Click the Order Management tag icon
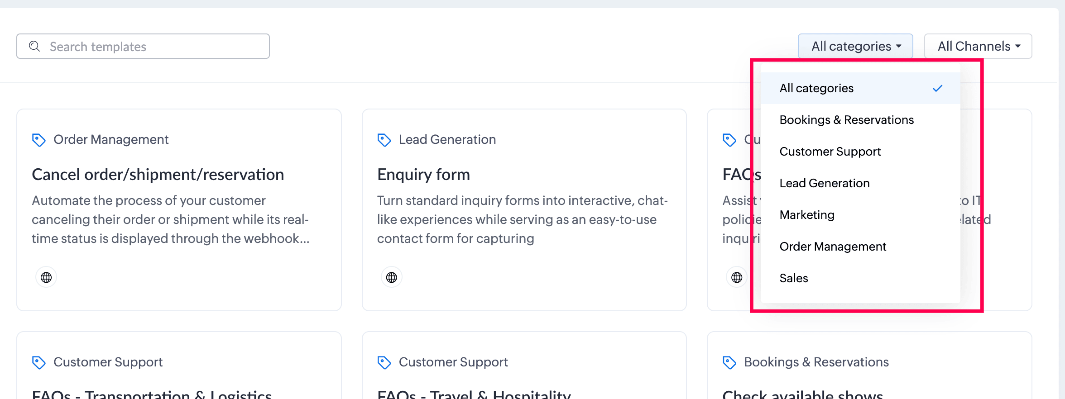Viewport: 1065px width, 399px height. coord(39,140)
